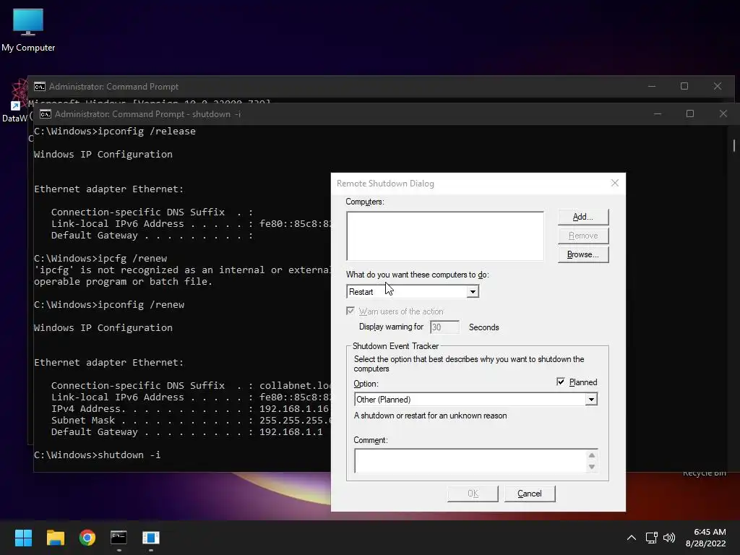Image resolution: width=740 pixels, height=555 pixels.
Task: Toggle the Planned checkbox
Action: pyautogui.click(x=561, y=382)
